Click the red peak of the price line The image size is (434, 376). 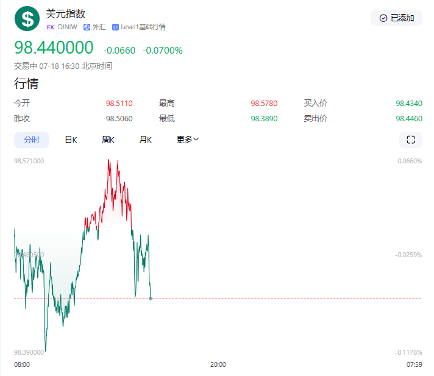tap(108, 160)
